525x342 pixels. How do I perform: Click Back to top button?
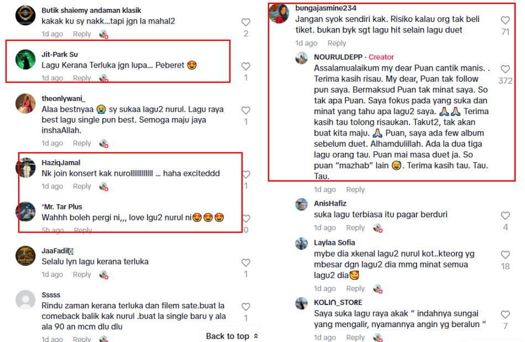point(232,336)
